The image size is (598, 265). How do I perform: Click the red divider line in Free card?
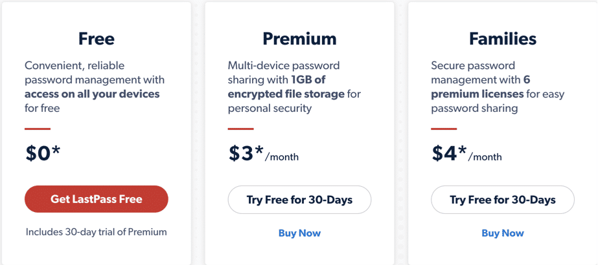(x=38, y=129)
